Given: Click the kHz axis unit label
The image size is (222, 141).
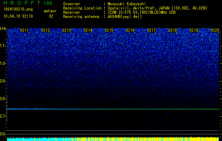Looking at the screenshot, I should (3, 29).
